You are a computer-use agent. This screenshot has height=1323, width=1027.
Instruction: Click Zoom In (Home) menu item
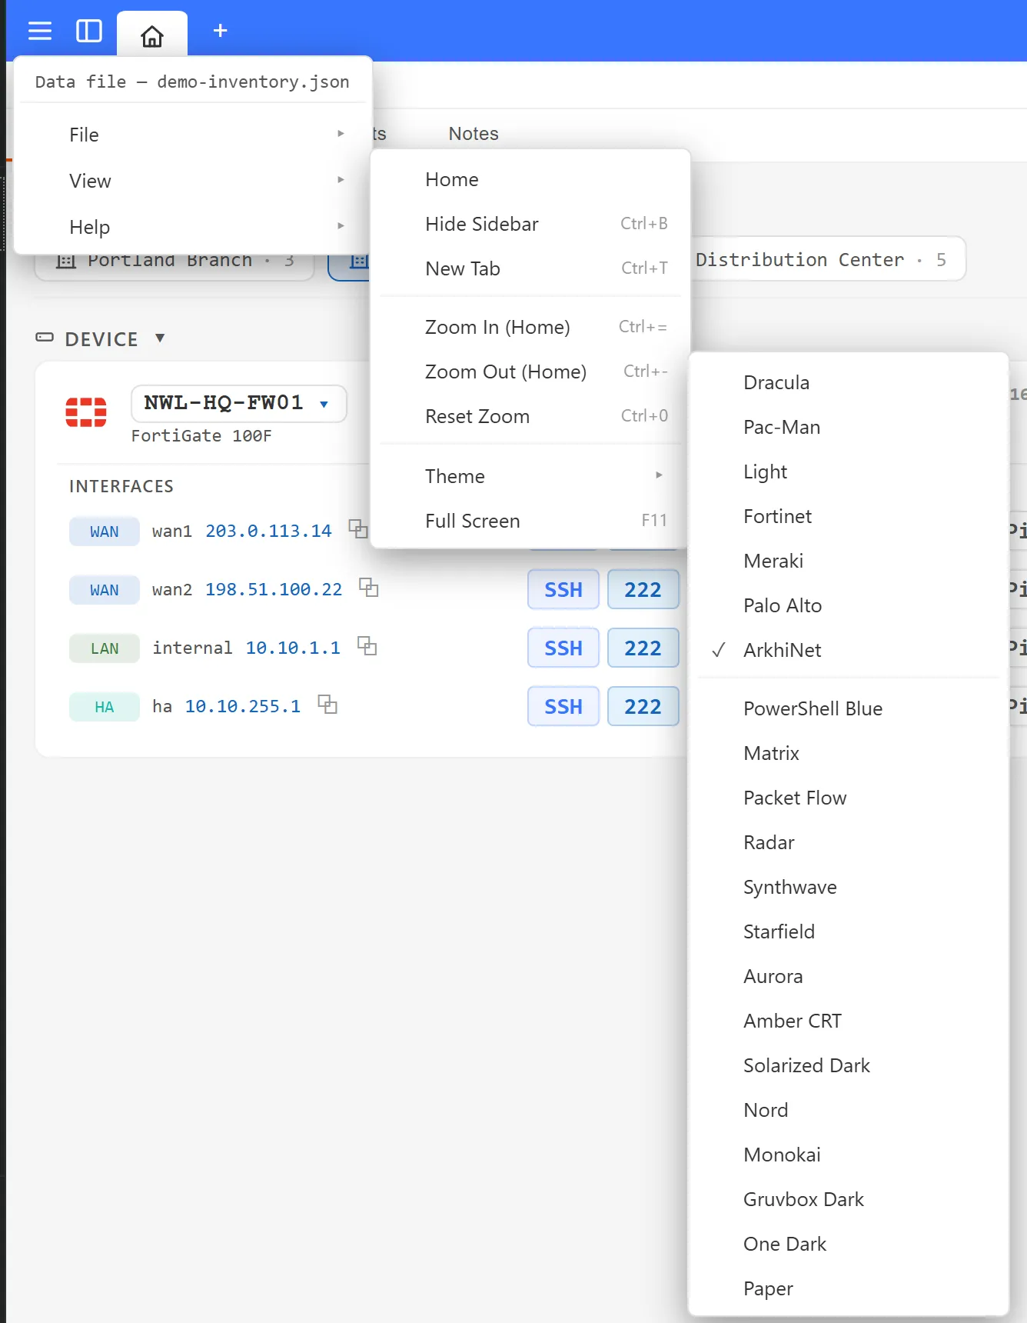(x=530, y=327)
